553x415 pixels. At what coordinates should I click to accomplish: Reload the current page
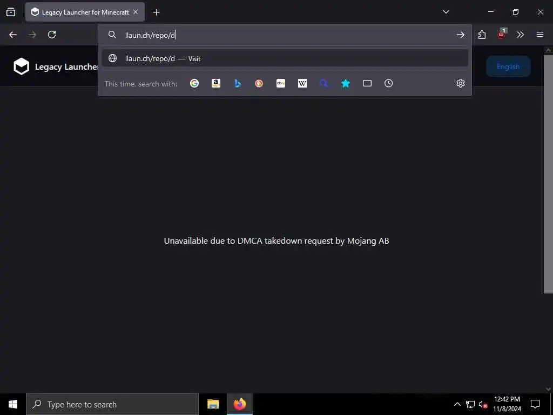52,35
